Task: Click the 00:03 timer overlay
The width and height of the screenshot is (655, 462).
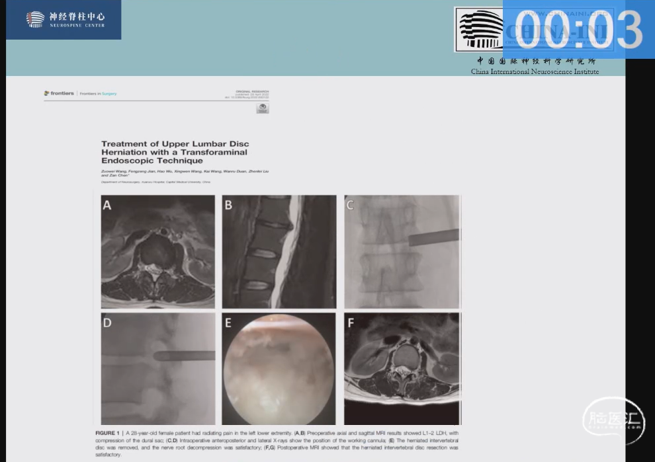Action: tap(578, 29)
